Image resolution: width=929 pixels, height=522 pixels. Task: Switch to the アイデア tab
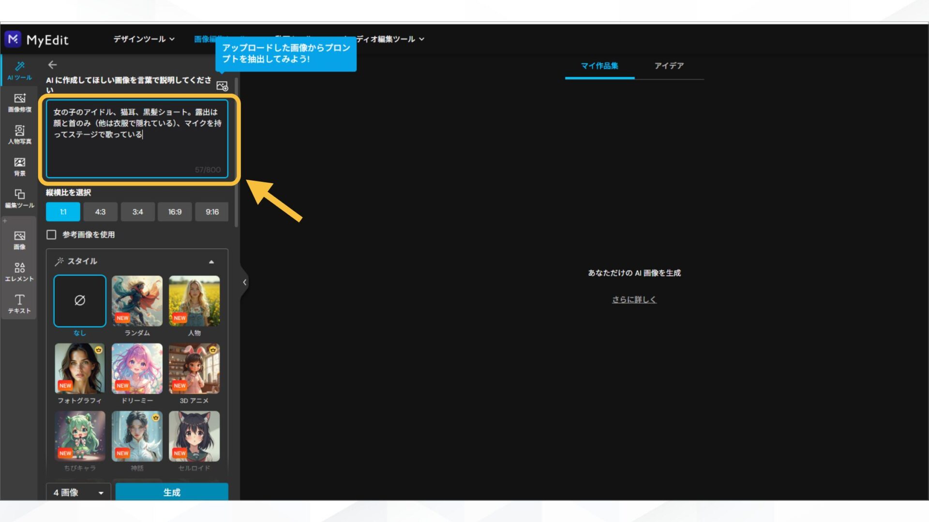(x=670, y=66)
